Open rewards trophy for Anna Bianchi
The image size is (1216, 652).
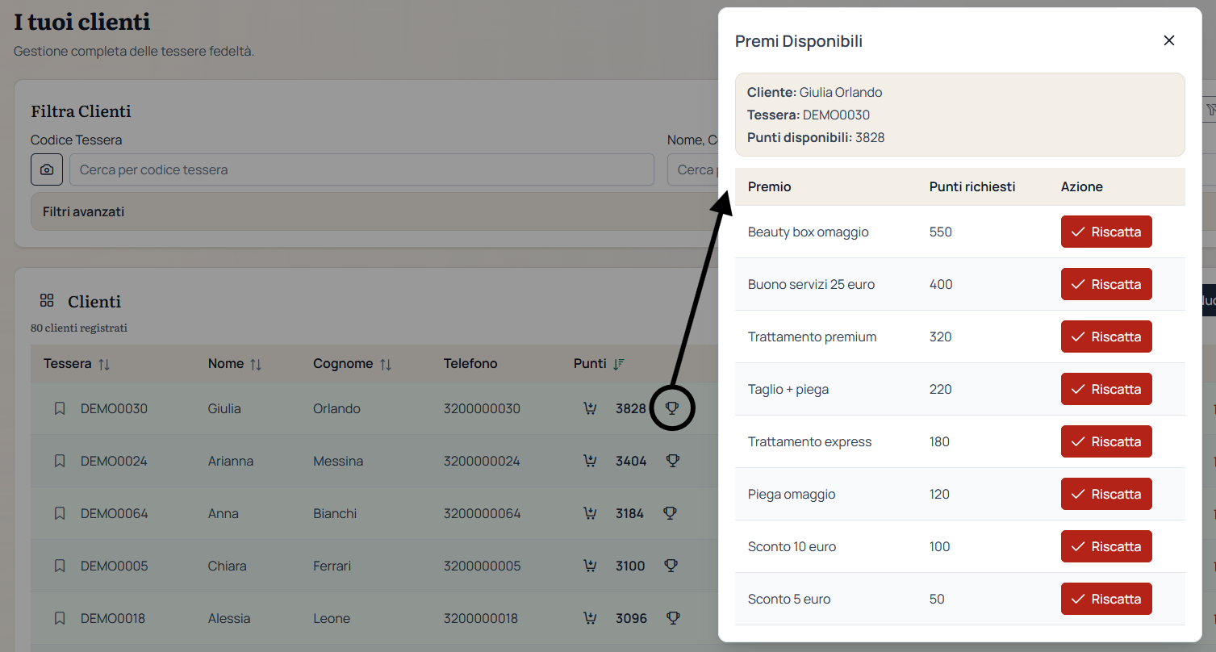(670, 513)
